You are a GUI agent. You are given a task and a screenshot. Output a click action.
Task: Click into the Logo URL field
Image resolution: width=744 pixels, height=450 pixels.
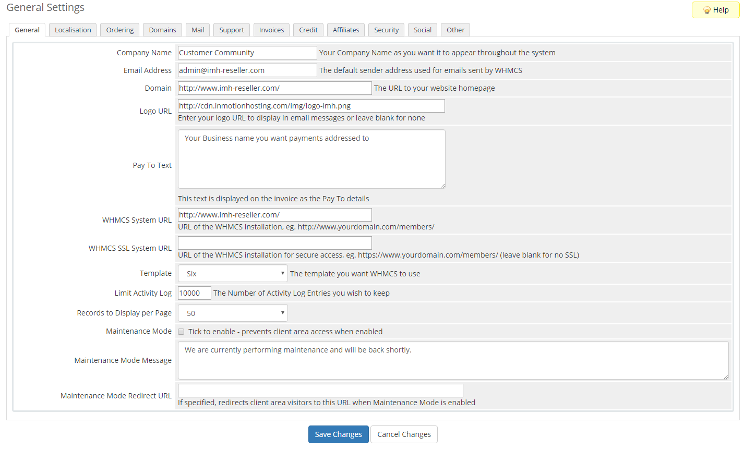[311, 106]
